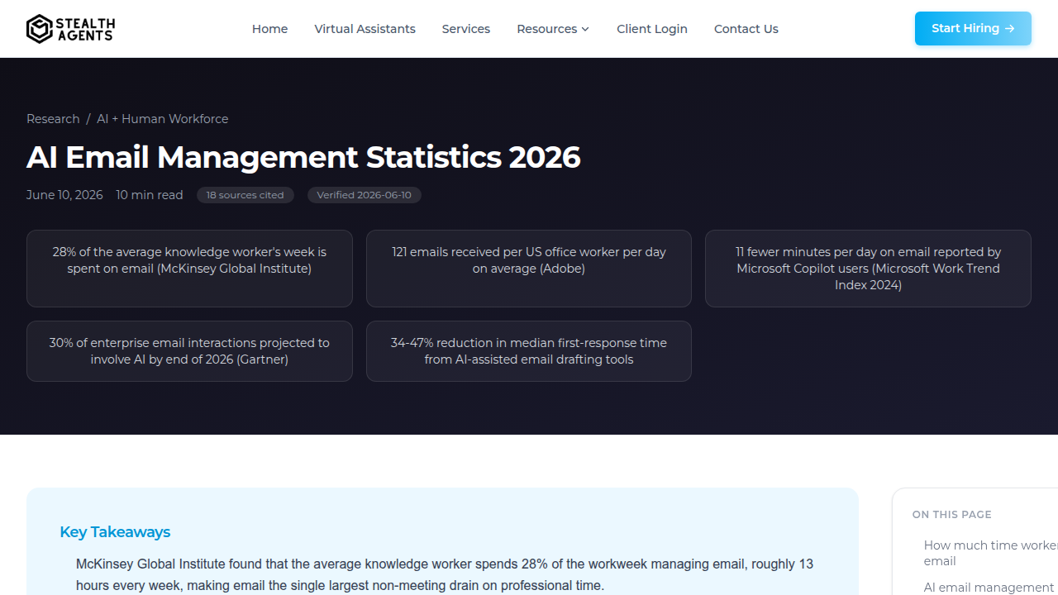The image size is (1058, 595).
Task: Click the page title AI Email Management Statistics 2026
Action: pos(303,157)
